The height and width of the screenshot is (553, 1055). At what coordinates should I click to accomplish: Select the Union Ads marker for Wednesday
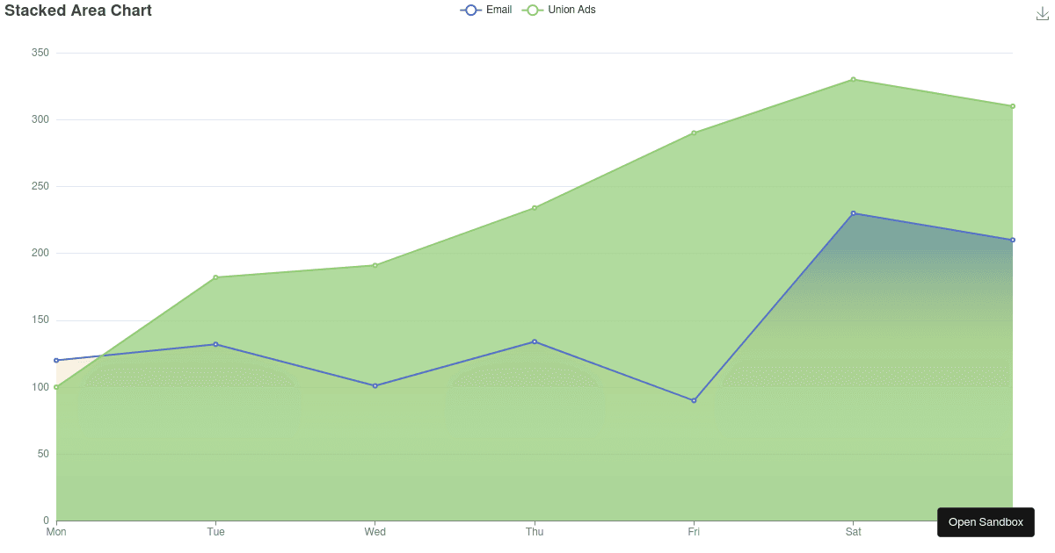375,265
